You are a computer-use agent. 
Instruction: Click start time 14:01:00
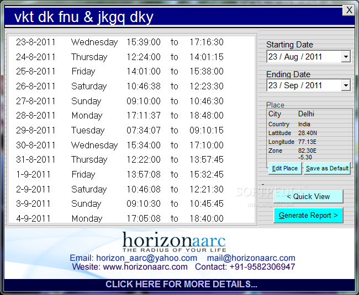coord(144,71)
